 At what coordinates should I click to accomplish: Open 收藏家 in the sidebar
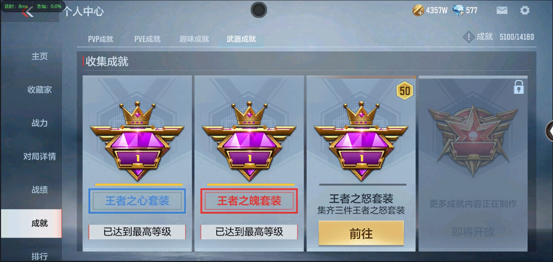(x=39, y=89)
